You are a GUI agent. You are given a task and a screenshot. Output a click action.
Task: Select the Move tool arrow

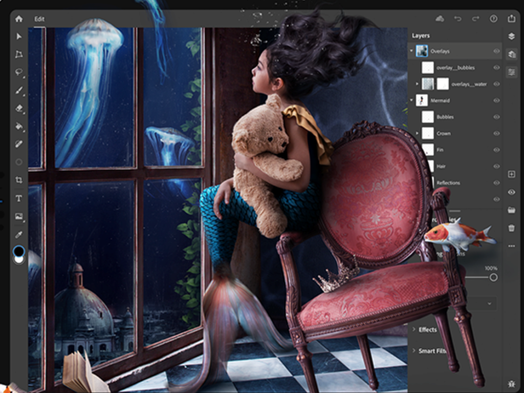point(19,36)
